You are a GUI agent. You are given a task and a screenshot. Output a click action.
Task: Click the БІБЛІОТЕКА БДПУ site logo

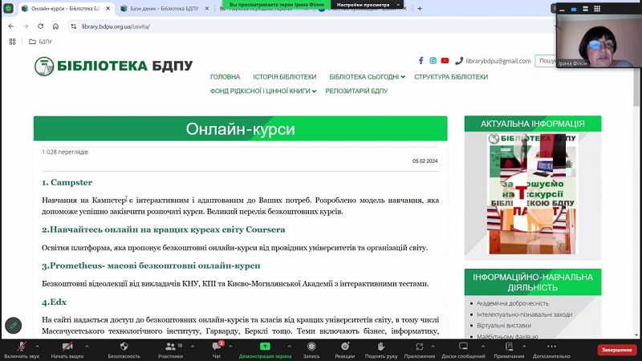[x=113, y=67]
